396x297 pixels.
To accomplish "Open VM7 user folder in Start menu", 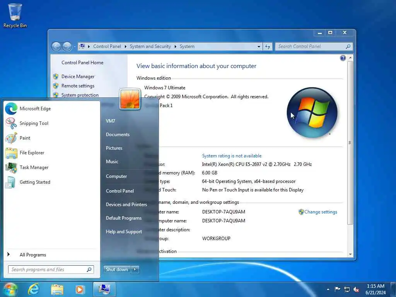I will pos(110,121).
